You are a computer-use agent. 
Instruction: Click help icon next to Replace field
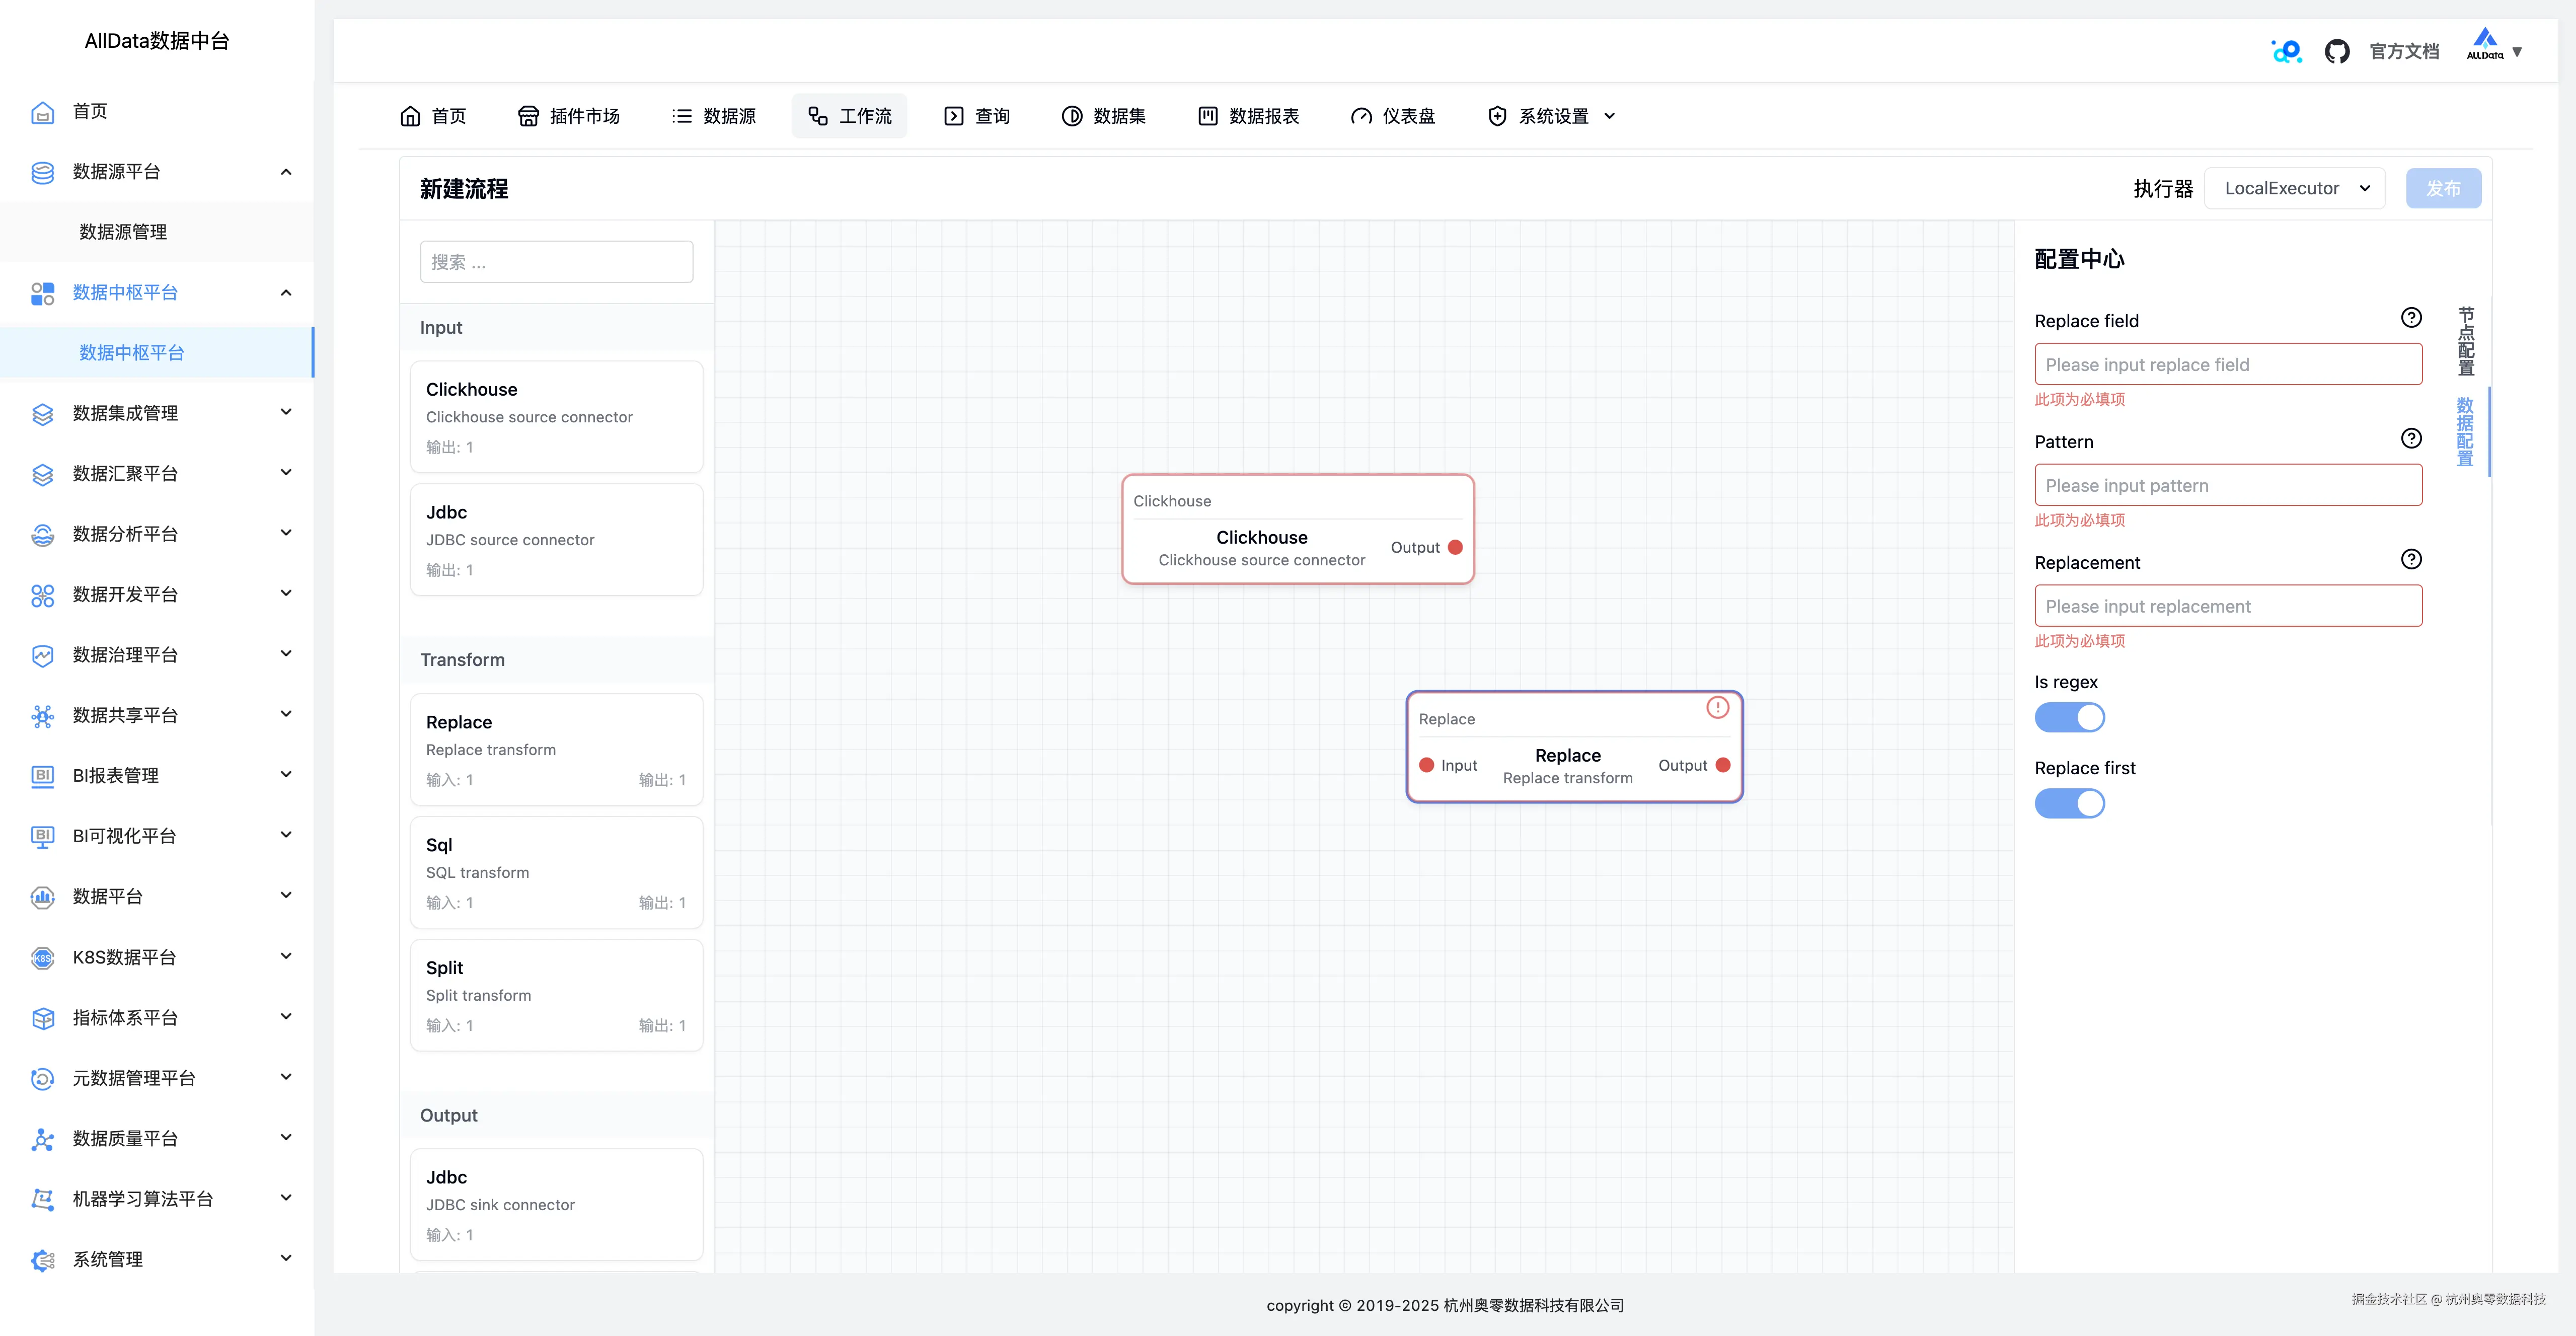coord(2411,318)
